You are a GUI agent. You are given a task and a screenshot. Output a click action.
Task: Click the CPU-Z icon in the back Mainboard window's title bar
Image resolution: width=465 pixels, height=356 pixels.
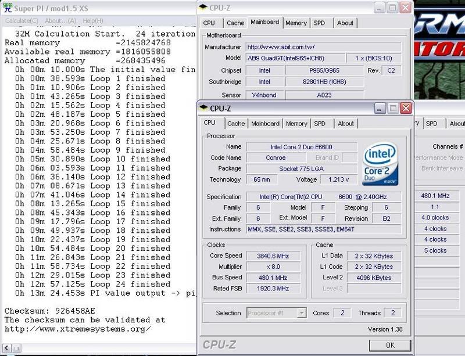pos(203,8)
